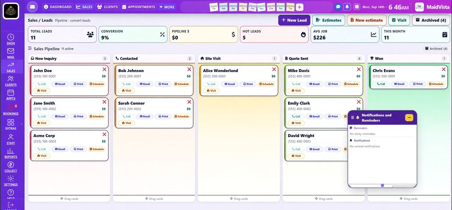
Task: Click the Sales Pipeline hamburger icon
Action: [30, 49]
